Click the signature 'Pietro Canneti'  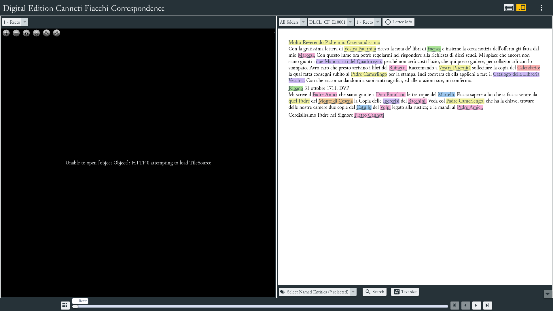[369, 115]
